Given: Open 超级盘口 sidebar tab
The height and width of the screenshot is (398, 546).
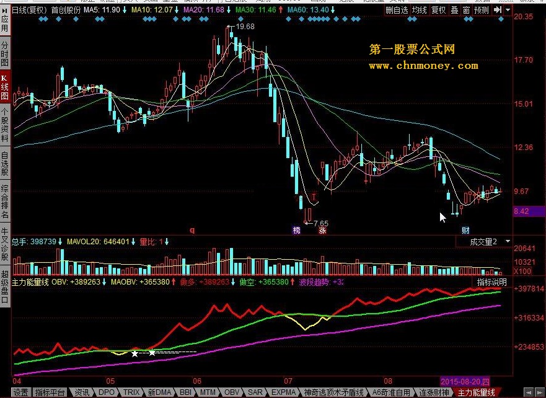Looking at the screenshot, I should pyautogui.click(x=5, y=287).
